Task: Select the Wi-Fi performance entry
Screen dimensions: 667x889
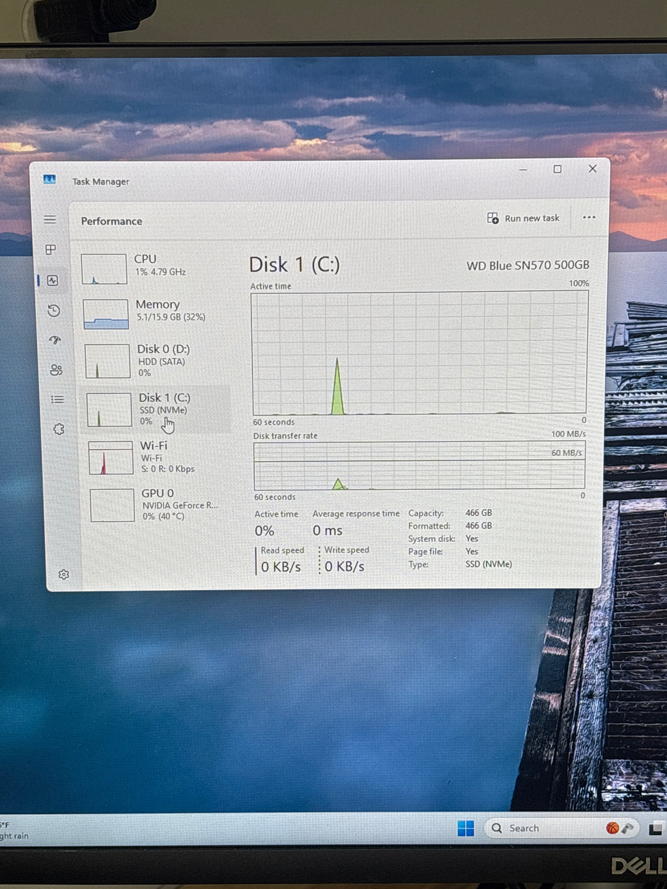Action: coord(159,457)
